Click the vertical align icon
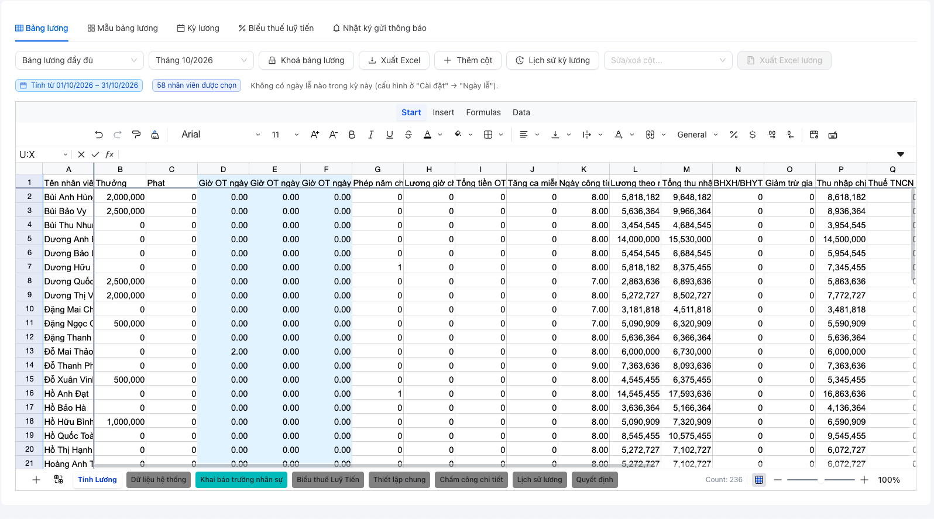 tap(555, 135)
